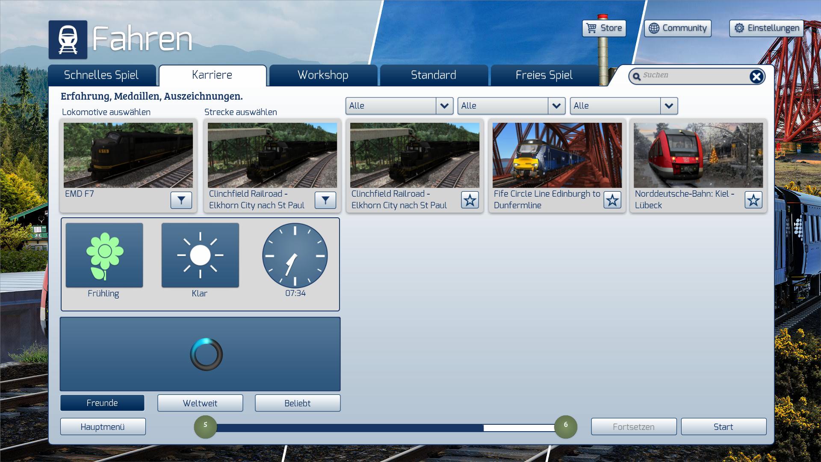Image resolution: width=821 pixels, height=462 pixels.
Task: Favorite the Fife Circle Line scenario star
Action: click(612, 200)
